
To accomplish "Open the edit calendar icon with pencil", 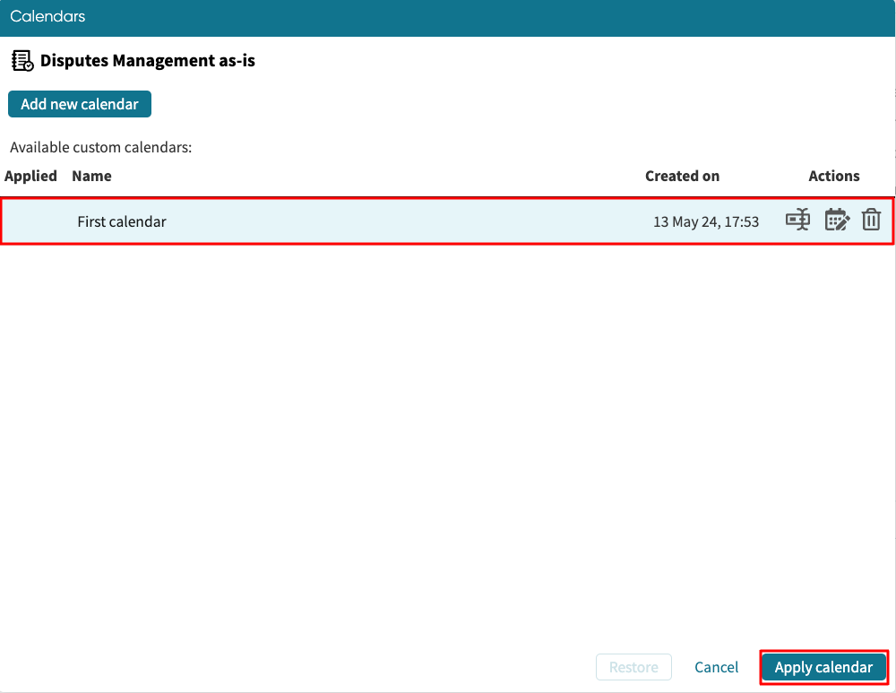I will pos(836,220).
